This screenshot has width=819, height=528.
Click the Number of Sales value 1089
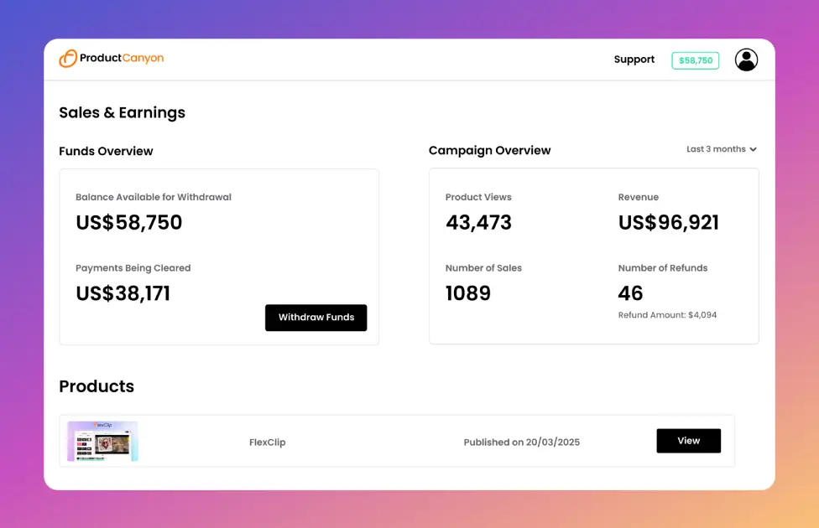[468, 293]
